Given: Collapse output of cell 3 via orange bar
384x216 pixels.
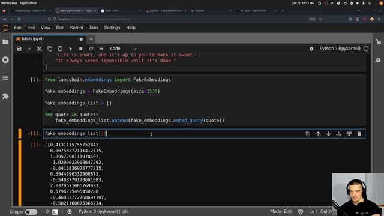Looking at the screenshot, I should [x=20, y=173].
